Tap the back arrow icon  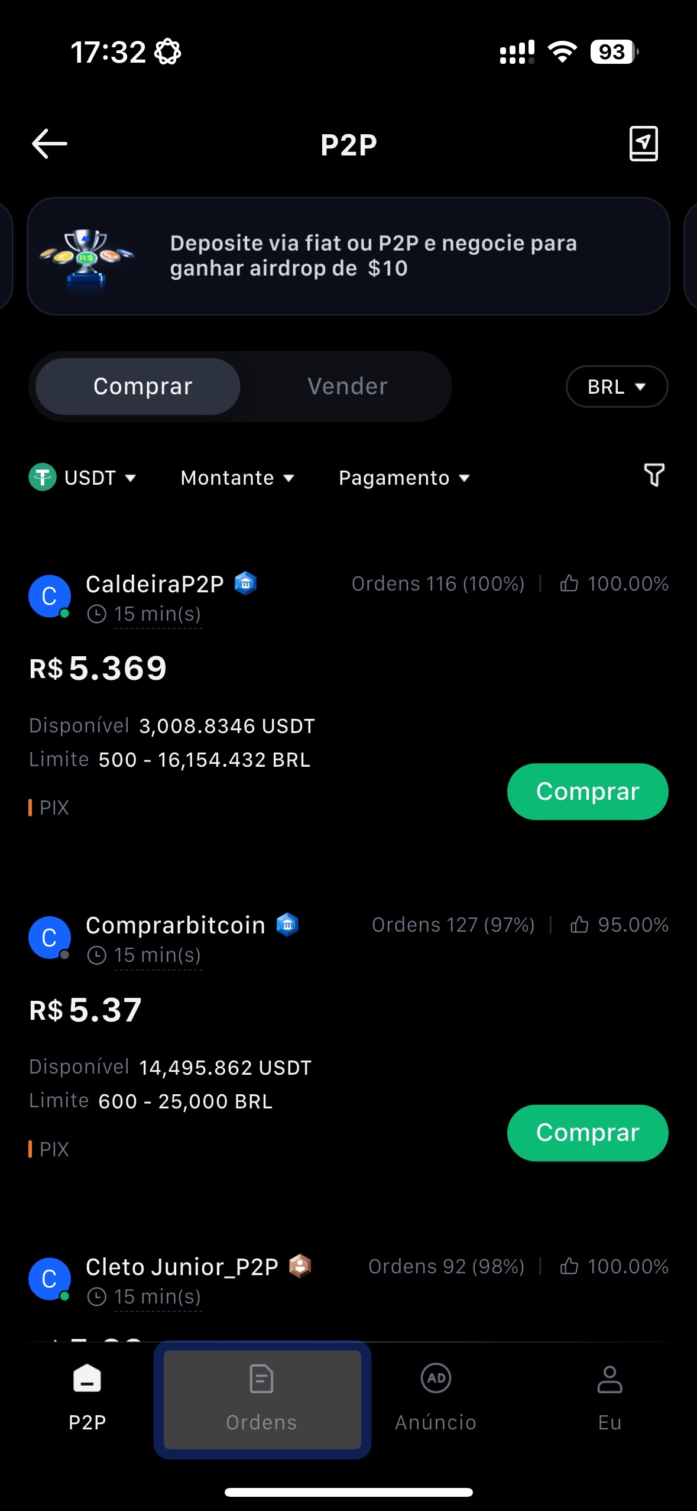[x=50, y=144]
